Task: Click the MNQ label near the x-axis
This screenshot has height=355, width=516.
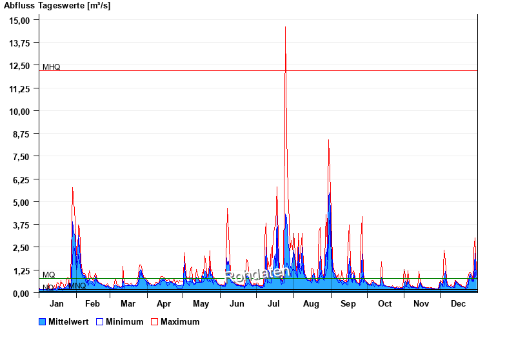Action: 77,286
